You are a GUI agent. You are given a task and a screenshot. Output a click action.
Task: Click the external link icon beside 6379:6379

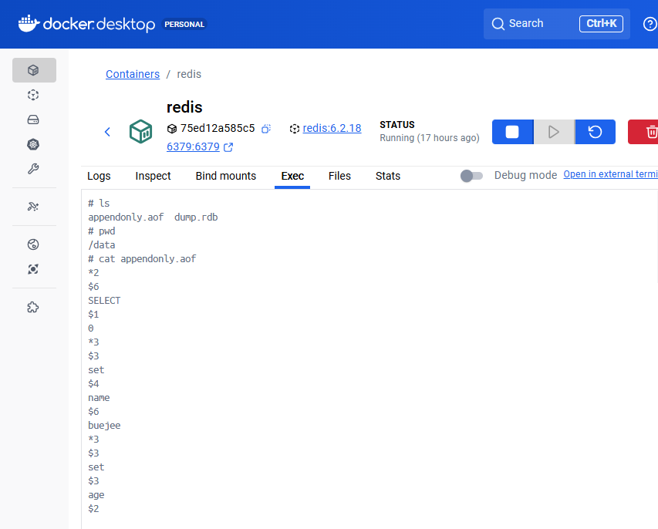pyautogui.click(x=228, y=147)
